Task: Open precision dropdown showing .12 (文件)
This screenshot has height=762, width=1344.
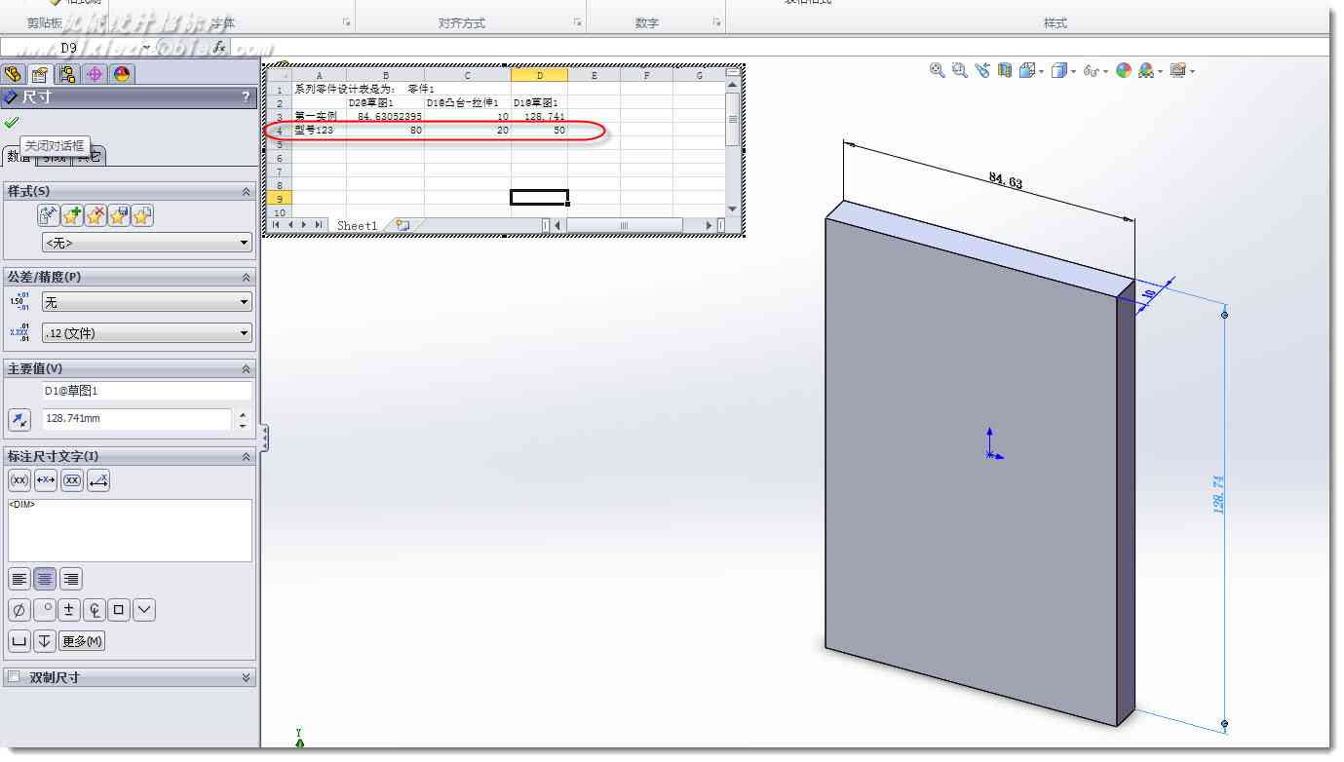Action: pos(147,333)
